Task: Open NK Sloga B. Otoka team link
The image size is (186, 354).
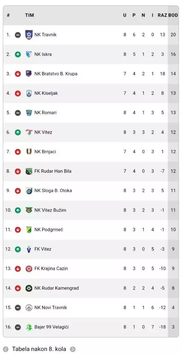Action: point(53,190)
